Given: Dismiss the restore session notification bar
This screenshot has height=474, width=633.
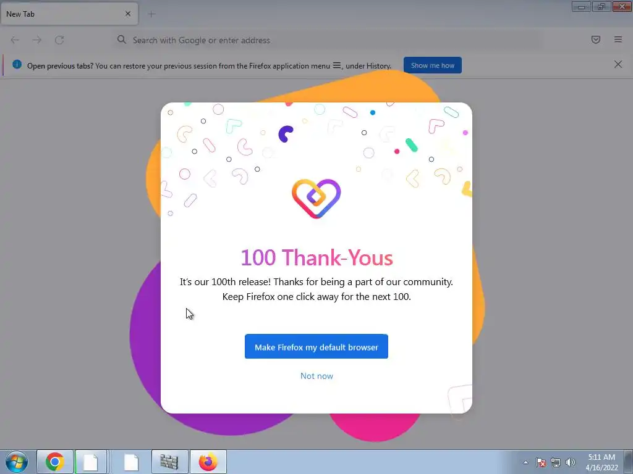Looking at the screenshot, I should (618, 64).
